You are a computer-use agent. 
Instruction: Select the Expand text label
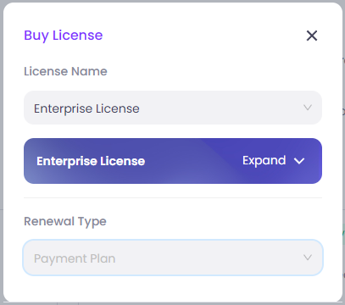coord(264,161)
